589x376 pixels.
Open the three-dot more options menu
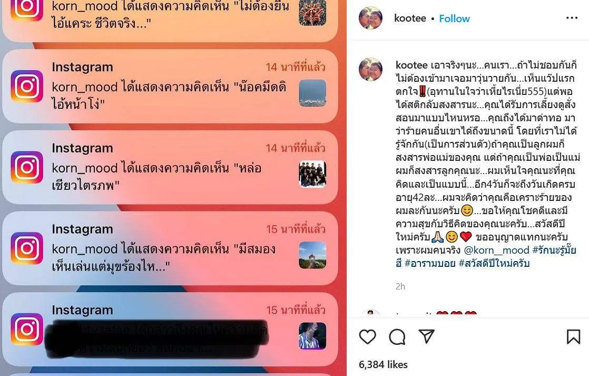tap(572, 18)
